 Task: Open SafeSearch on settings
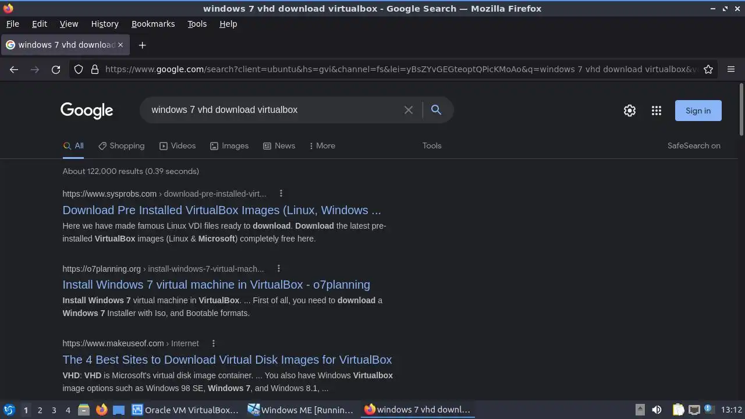[x=694, y=145]
